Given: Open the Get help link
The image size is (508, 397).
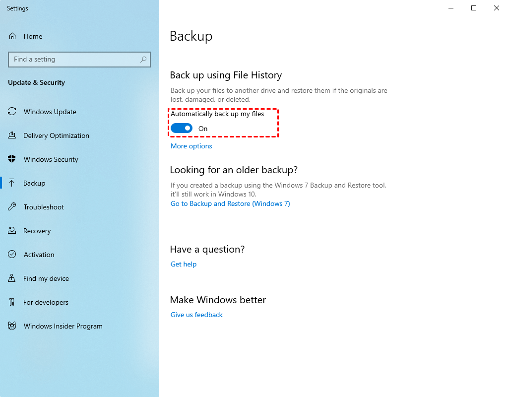Looking at the screenshot, I should click(184, 264).
